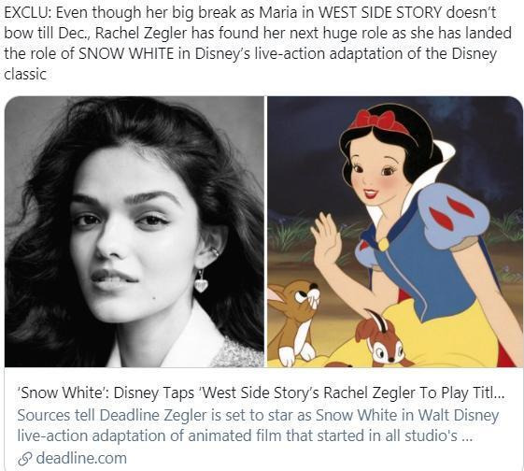Click the chain link icon beside deadline.com
This screenshot has height=471, width=524.
click(x=25, y=459)
